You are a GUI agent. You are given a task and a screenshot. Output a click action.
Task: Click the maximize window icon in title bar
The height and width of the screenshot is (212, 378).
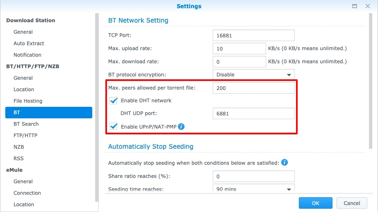tap(354, 6)
